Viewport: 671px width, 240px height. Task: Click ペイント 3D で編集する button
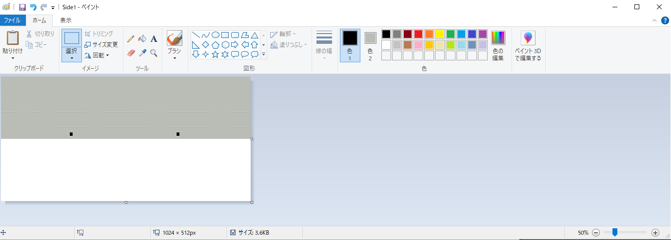[528, 45]
